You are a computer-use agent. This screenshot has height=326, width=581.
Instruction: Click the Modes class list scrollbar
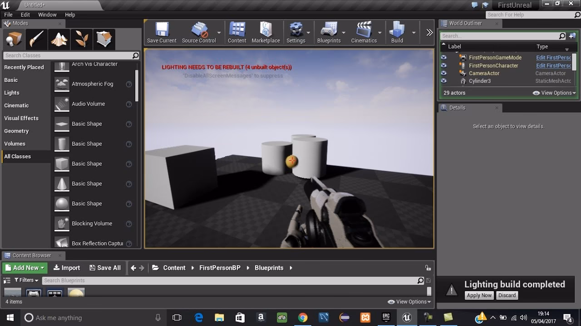(x=137, y=86)
